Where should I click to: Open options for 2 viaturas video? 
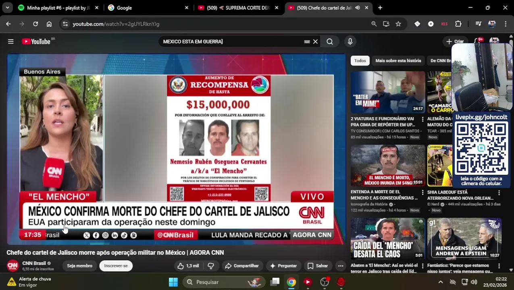(x=422, y=120)
